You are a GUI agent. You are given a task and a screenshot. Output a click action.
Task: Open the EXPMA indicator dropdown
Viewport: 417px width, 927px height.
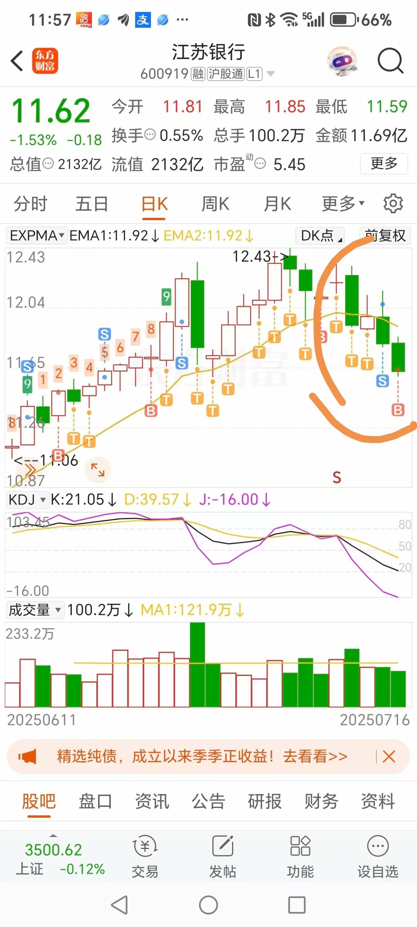[37, 235]
